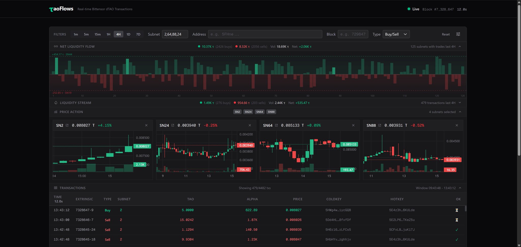The width and height of the screenshot is (521, 247).
Task: Click the TaoFlows logo
Action: pos(61,9)
